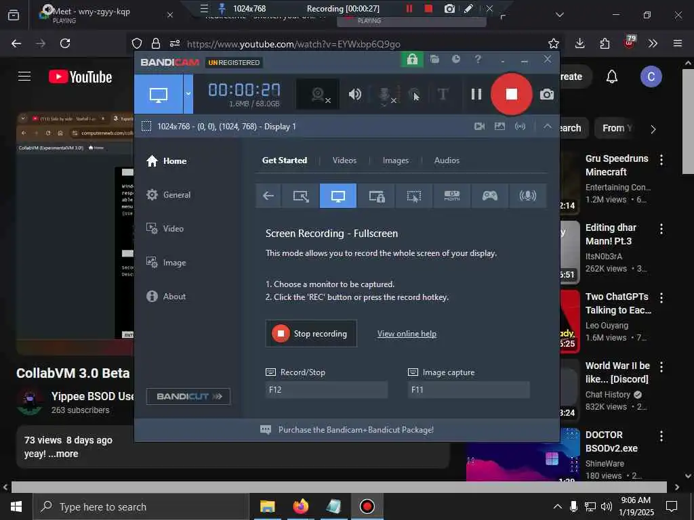Click the Image capture hotkey field F11
The image size is (694, 520).
[x=469, y=390]
